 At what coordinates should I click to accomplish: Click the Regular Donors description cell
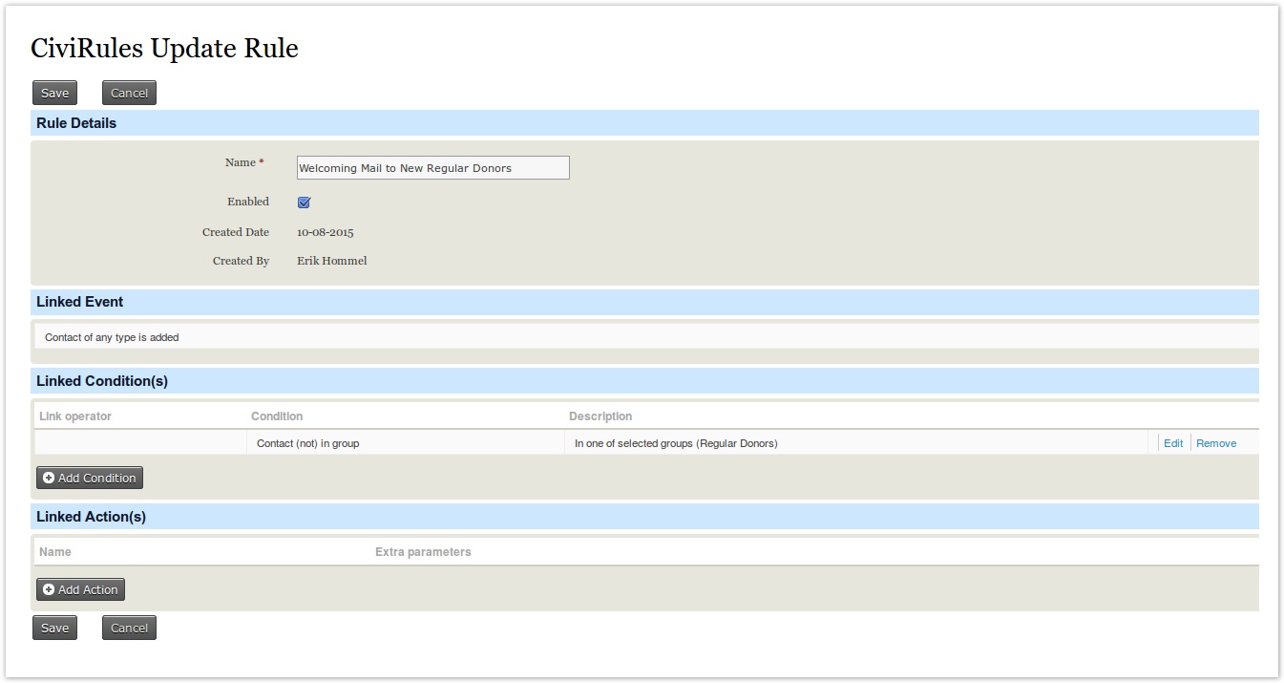click(x=676, y=443)
